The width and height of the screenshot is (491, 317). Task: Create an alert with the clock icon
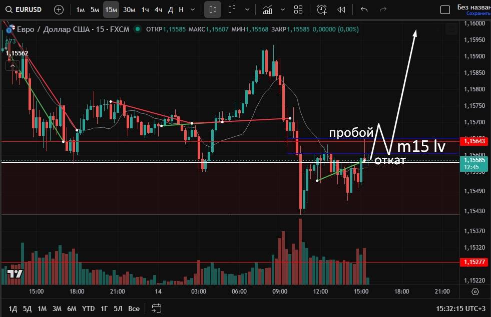[x=321, y=9]
